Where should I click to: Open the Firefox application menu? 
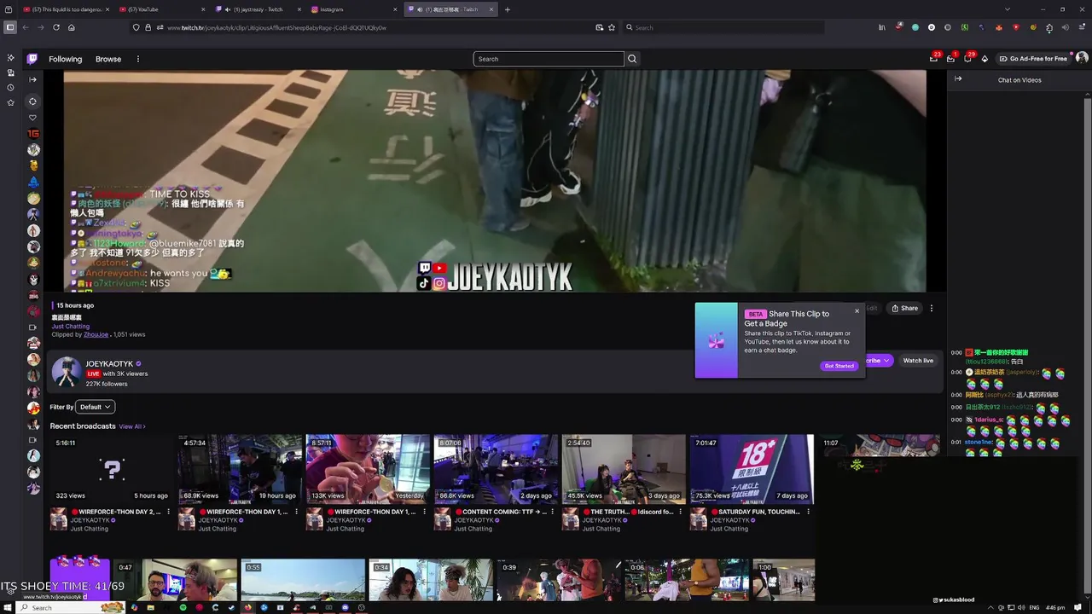1080,27
